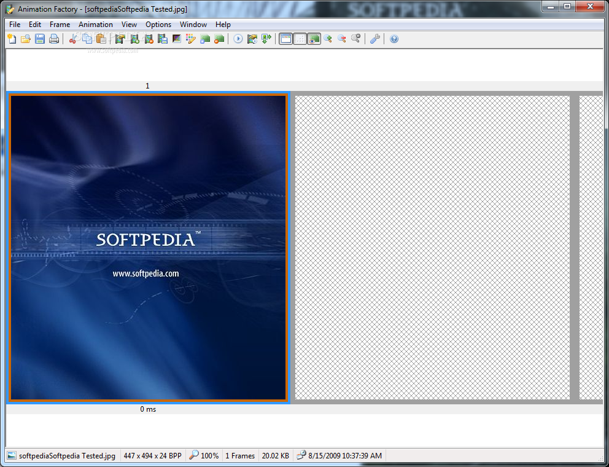Zoom in with the magnifier plus icon

[x=328, y=39]
